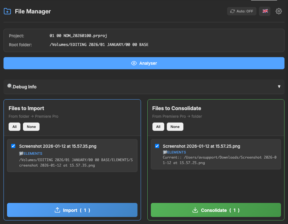Expand the Debug Info section
This screenshot has height=224, width=288.
tap(144, 87)
